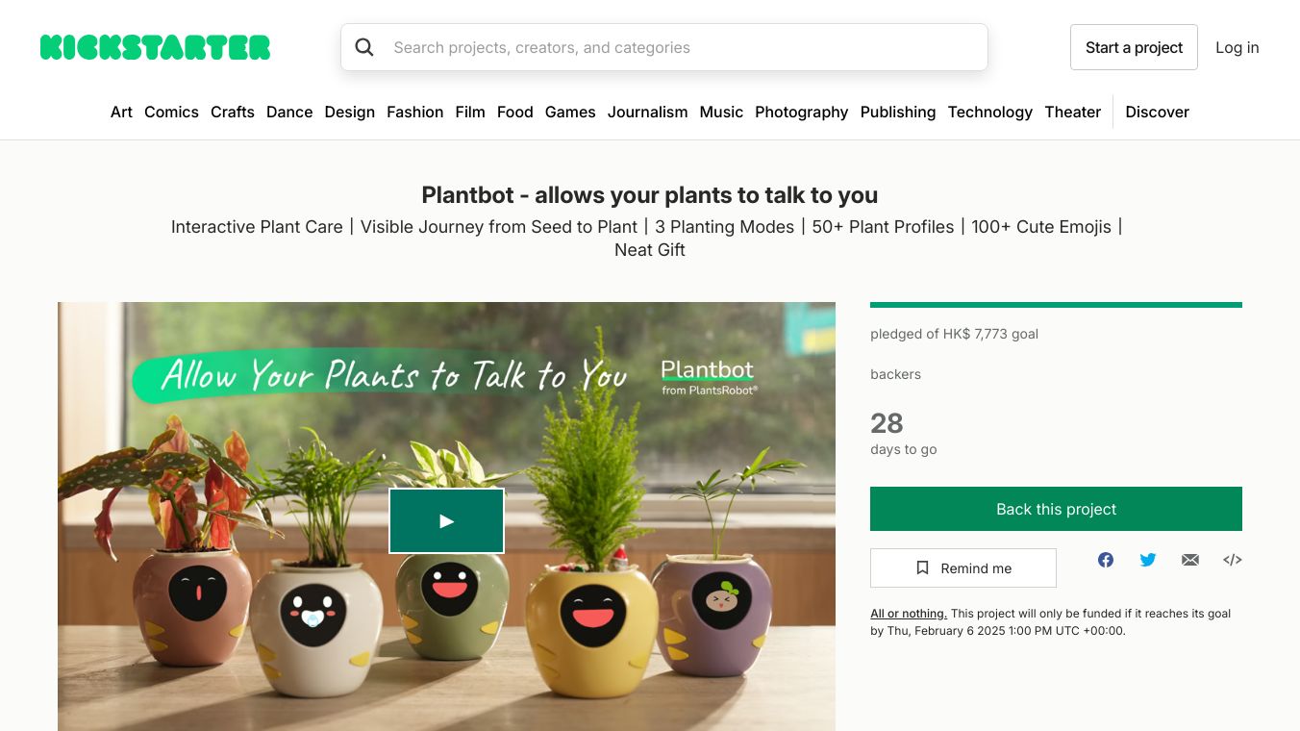This screenshot has width=1300, height=731.
Task: Open the All or nothing link
Action: coord(909,614)
